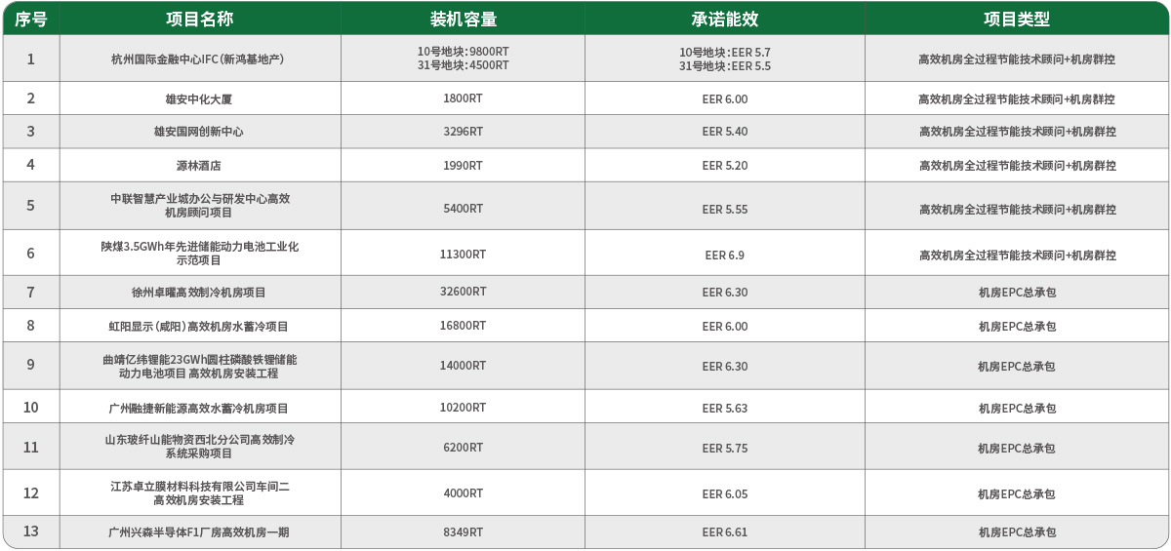Image resolution: width=1171 pixels, height=551 pixels.
Task: Select the 项目名称 column header
Action: tap(199, 19)
